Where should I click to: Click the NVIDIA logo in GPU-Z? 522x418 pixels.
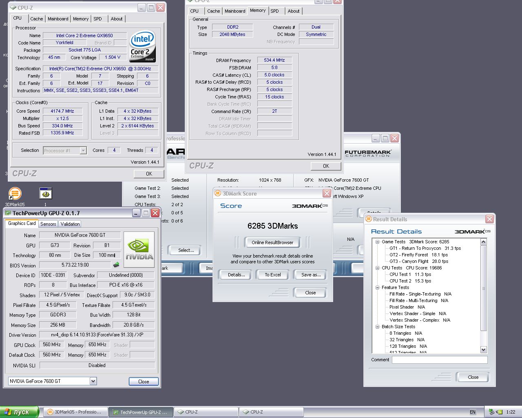click(x=139, y=249)
